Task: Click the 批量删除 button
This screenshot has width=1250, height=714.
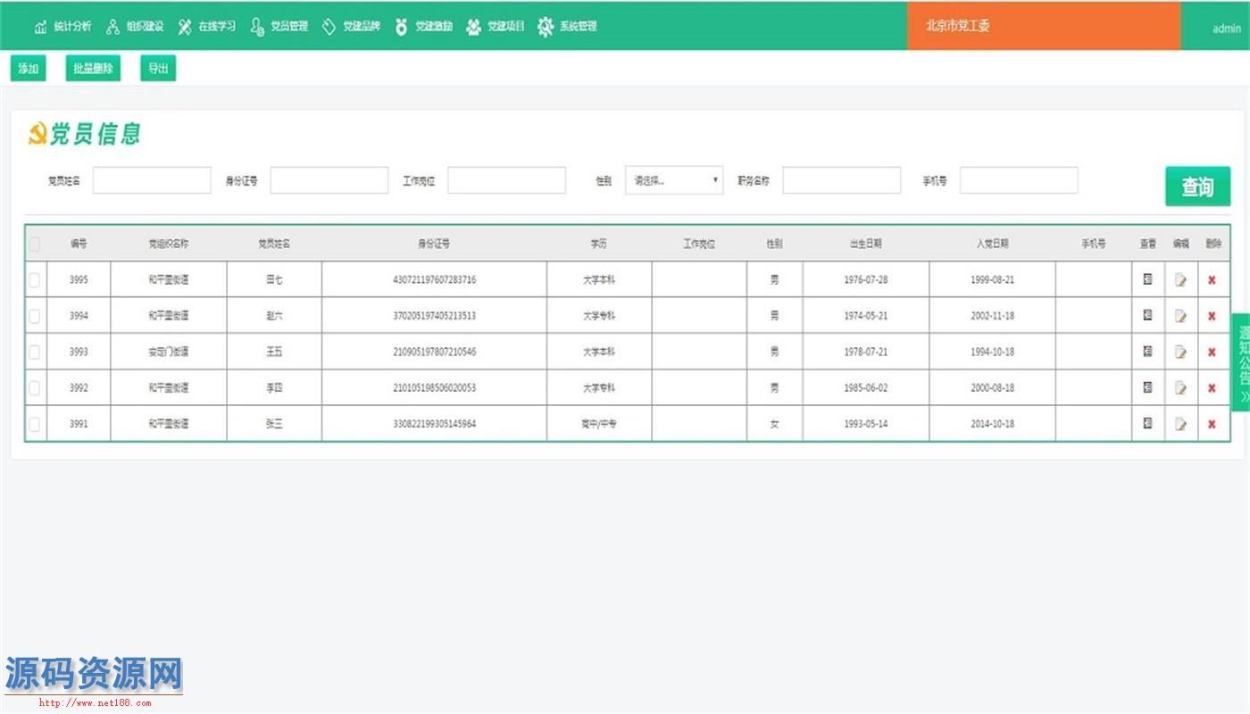Action: click(x=93, y=69)
